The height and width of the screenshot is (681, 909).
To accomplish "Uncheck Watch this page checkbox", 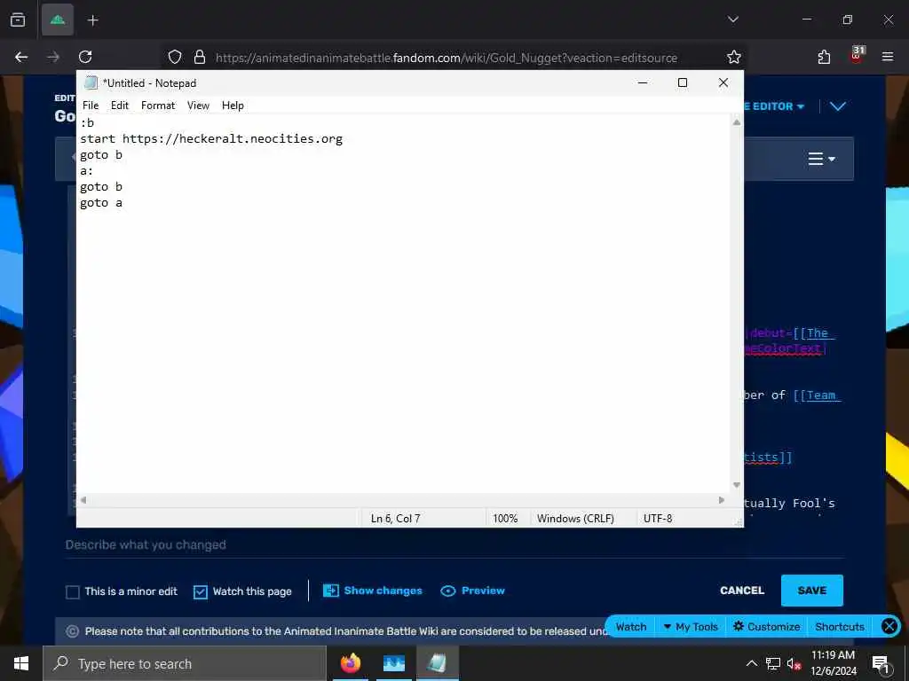I will coord(200,591).
